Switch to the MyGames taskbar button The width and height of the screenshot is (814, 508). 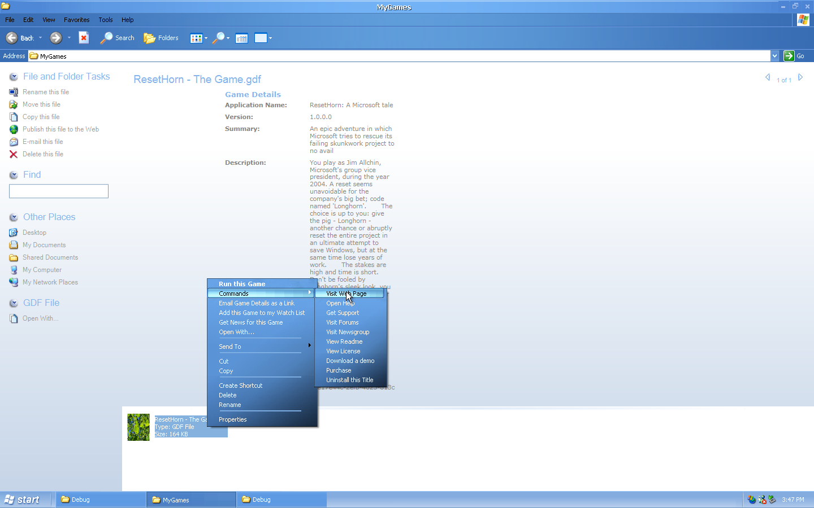pos(191,500)
